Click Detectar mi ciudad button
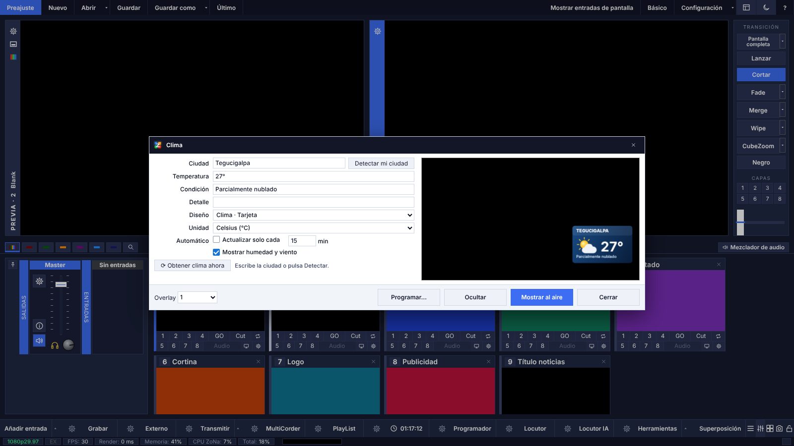 (x=381, y=164)
